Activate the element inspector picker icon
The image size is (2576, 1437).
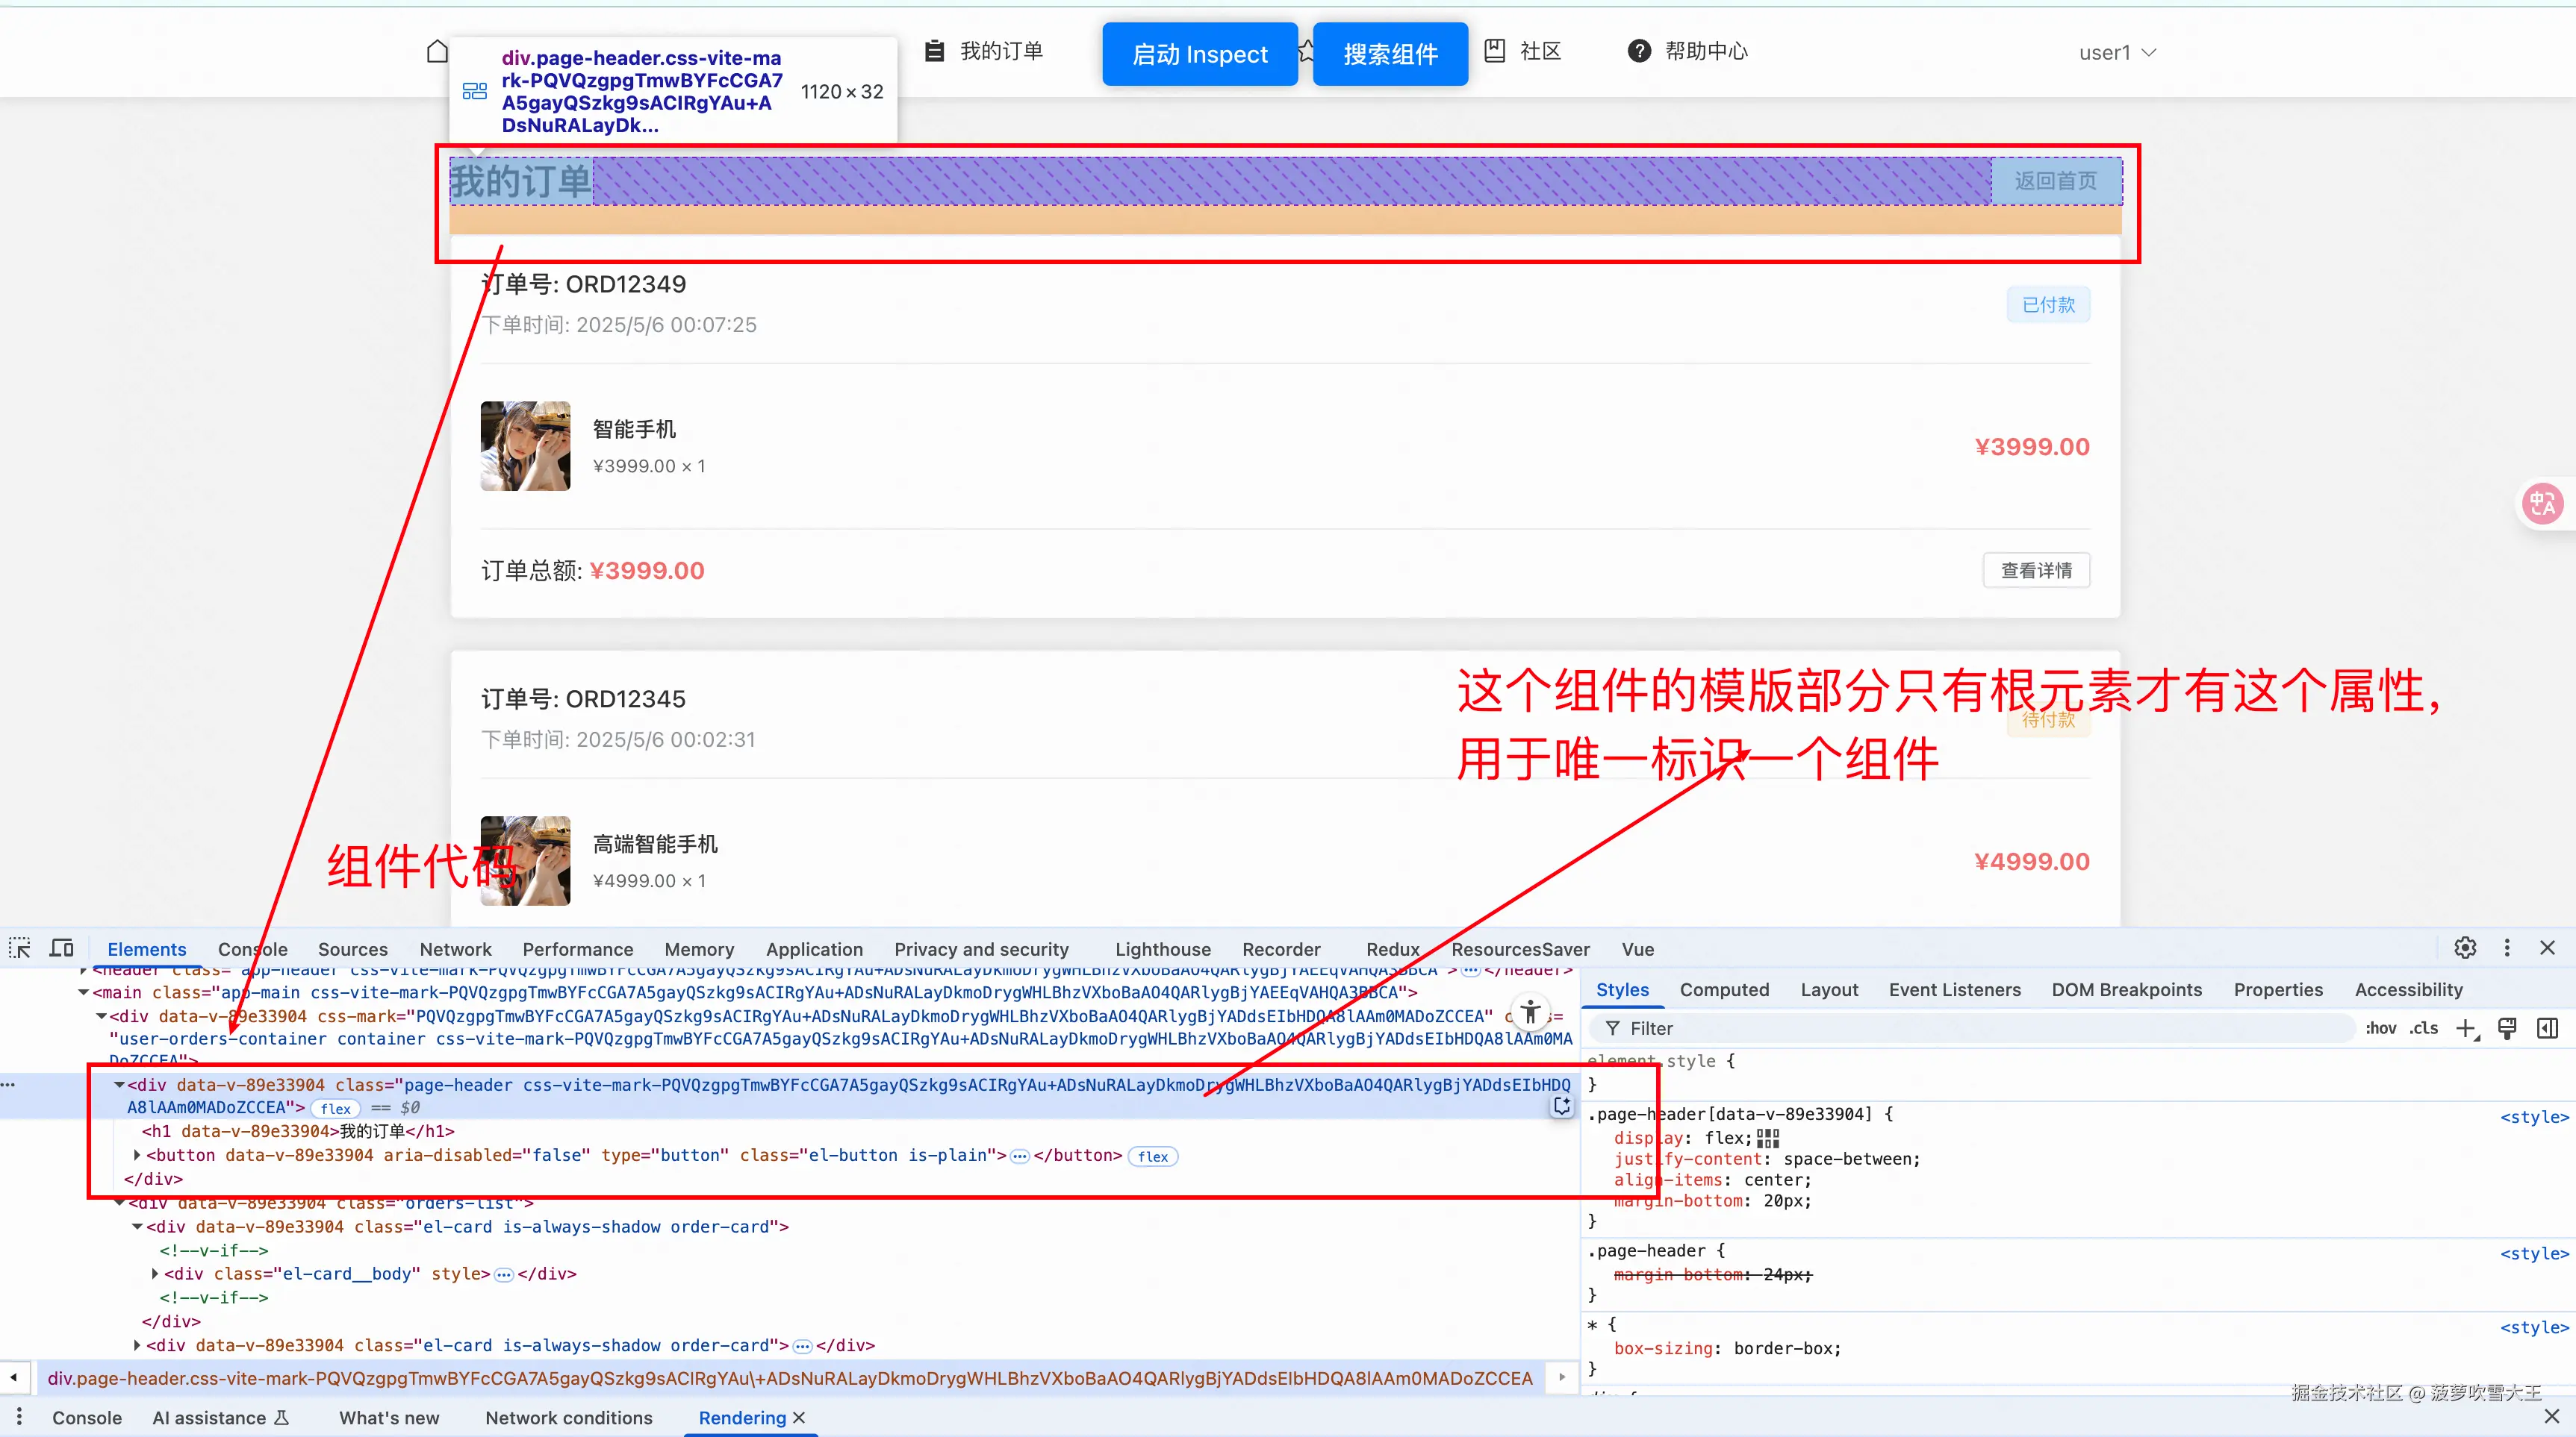[x=20, y=948]
